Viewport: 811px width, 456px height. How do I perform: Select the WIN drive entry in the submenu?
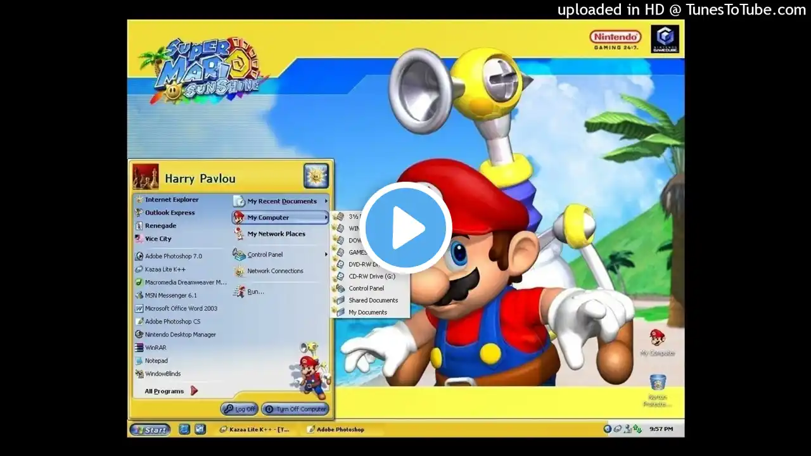point(348,228)
